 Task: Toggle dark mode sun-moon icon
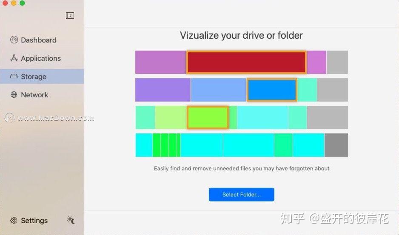tap(71, 220)
